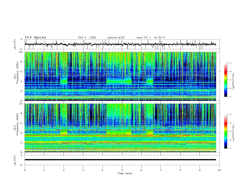Click the "10" kHz tick of ch.2 spectrogram

coord(21,104)
